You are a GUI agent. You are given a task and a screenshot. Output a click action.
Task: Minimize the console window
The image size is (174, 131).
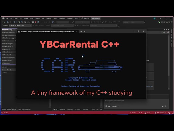(133, 31)
